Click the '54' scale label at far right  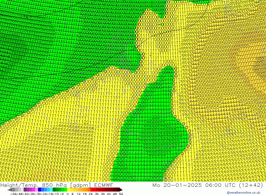(121, 194)
